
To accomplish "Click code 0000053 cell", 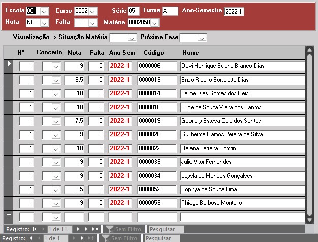I will [157, 203].
